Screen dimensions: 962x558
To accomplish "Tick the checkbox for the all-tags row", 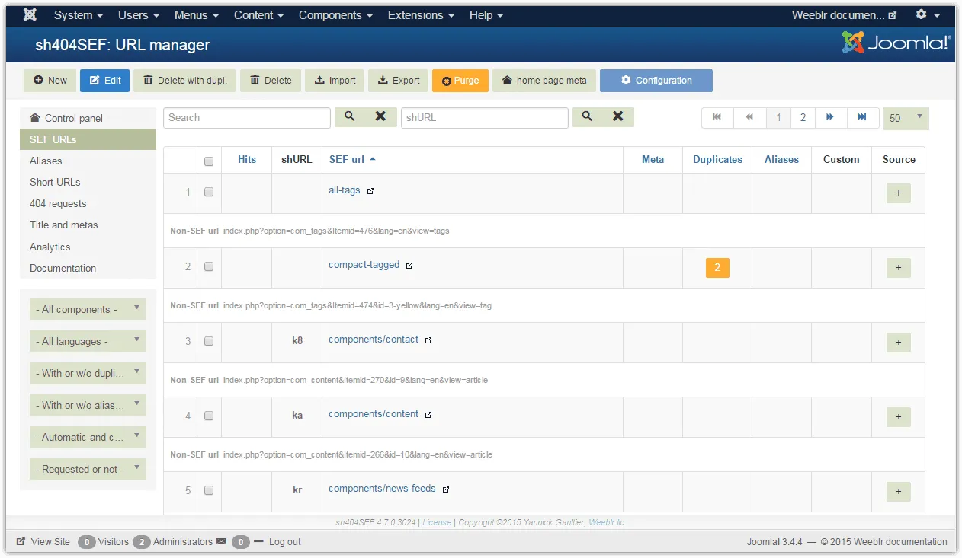I will point(209,192).
